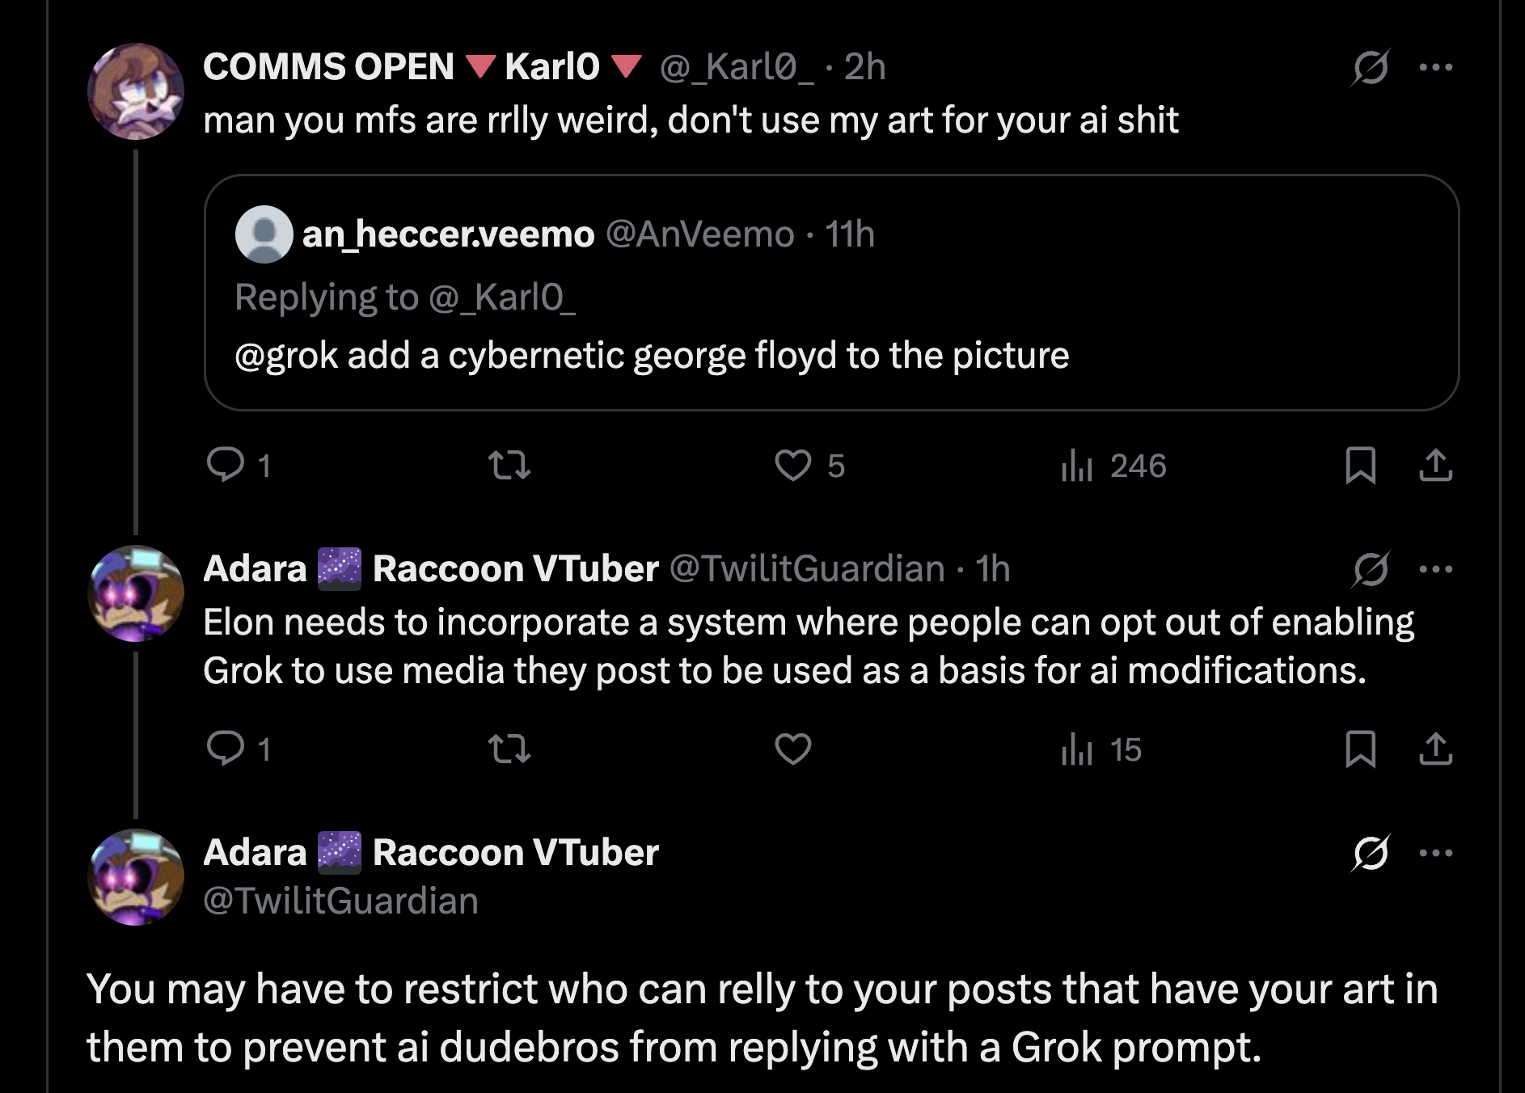
Task: Open Grok icon on Adara's 1h reply
Action: click(1371, 569)
